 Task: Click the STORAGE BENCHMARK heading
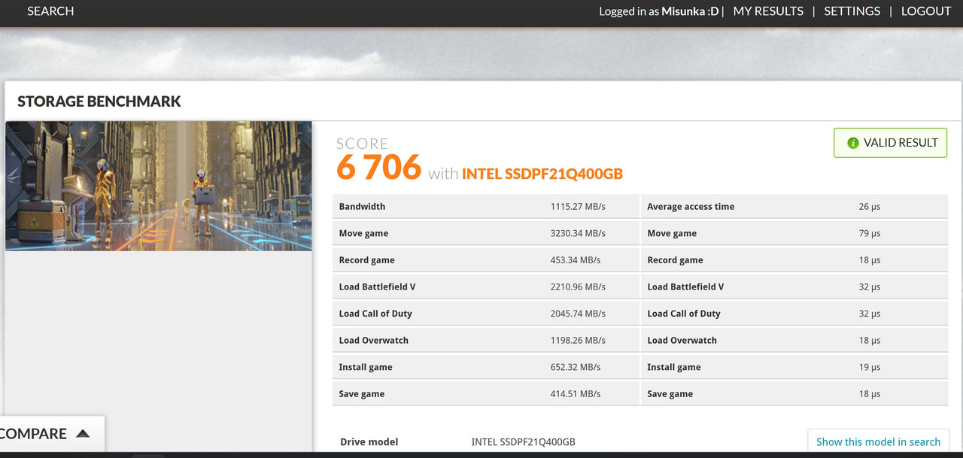99,102
